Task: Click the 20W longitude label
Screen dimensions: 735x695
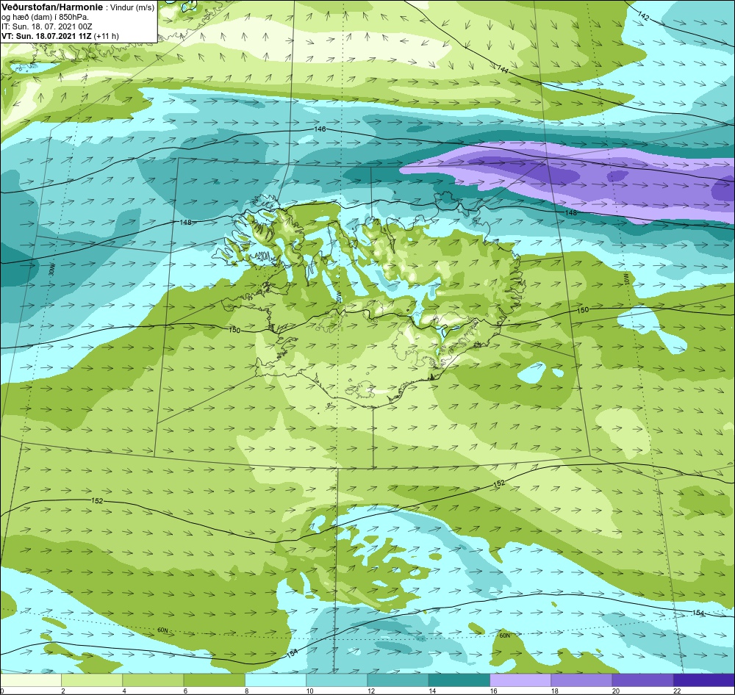Action: (339, 296)
